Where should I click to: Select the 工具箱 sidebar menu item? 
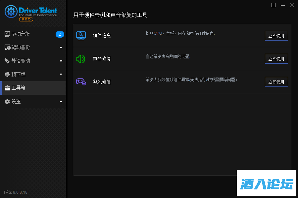tap(33, 88)
